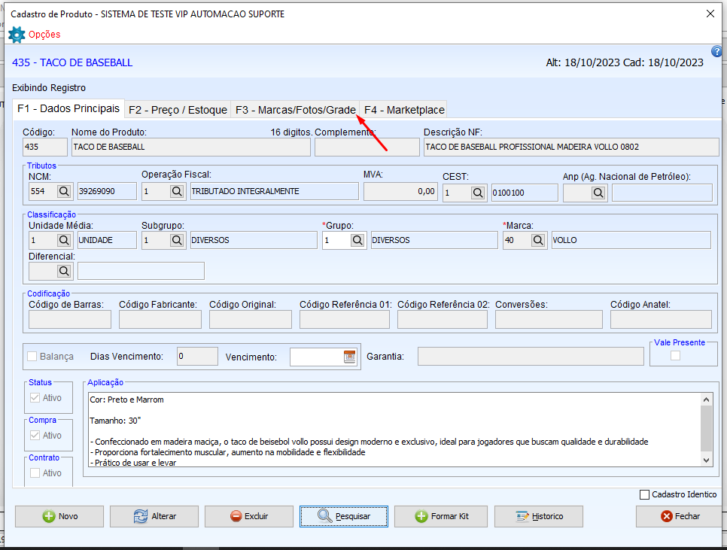Click scroll up arrow in Aplicação box
The image size is (727, 550).
(x=706, y=400)
